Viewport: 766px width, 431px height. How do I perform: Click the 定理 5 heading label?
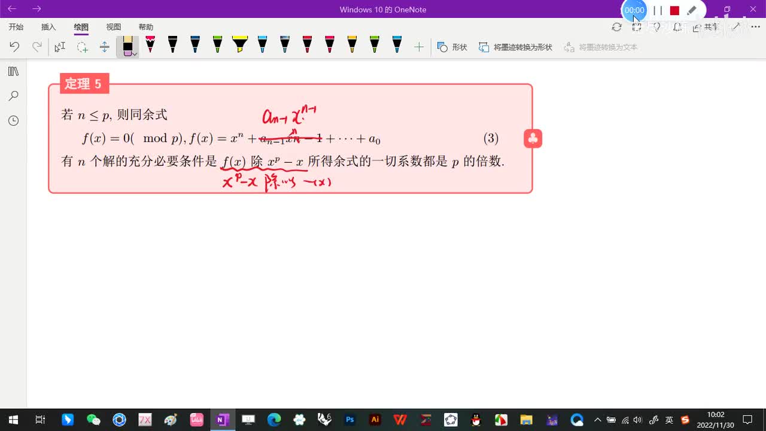[x=84, y=84]
